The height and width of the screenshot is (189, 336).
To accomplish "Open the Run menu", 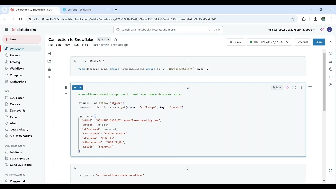I will click(76, 45).
